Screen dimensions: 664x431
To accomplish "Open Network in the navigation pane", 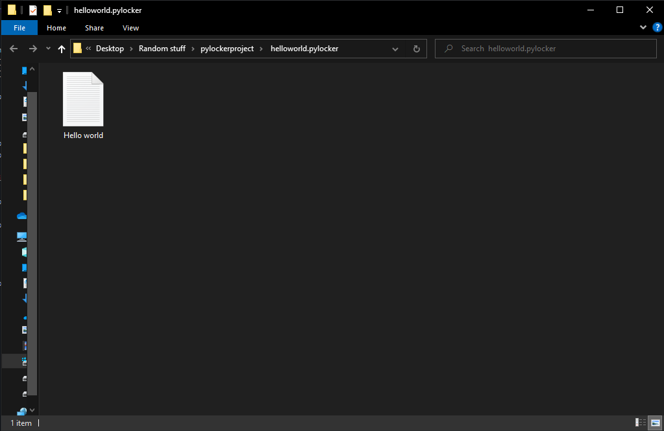I will (21, 411).
